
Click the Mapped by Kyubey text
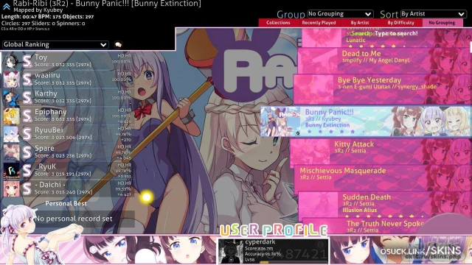(38, 10)
